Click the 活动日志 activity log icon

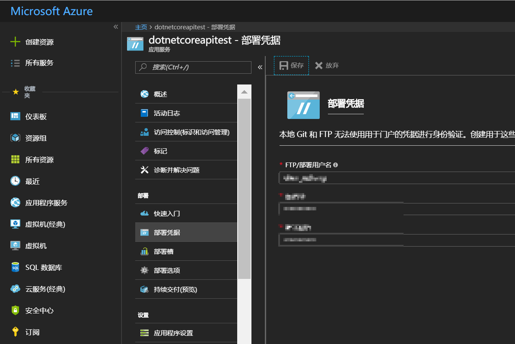click(144, 113)
